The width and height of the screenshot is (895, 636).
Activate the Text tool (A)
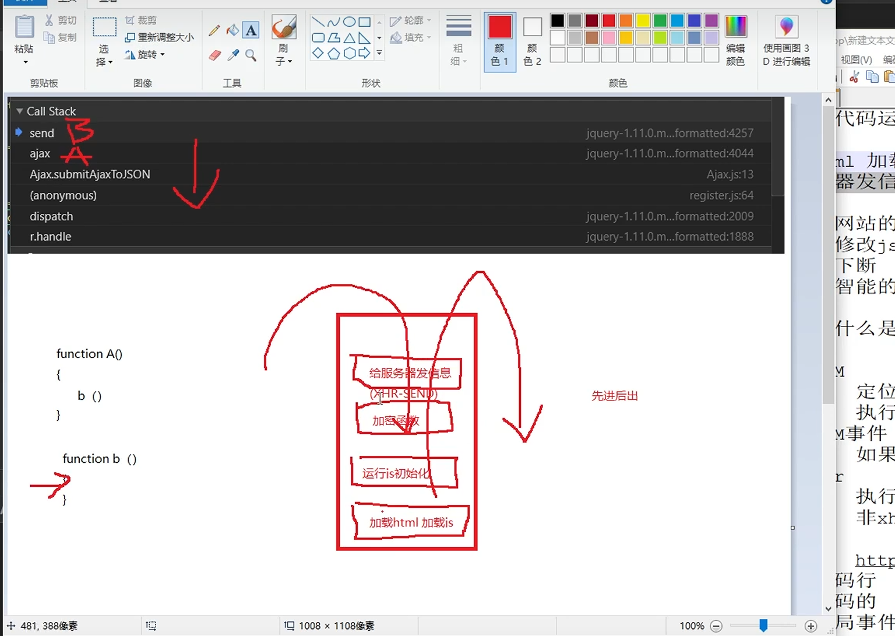[251, 30]
